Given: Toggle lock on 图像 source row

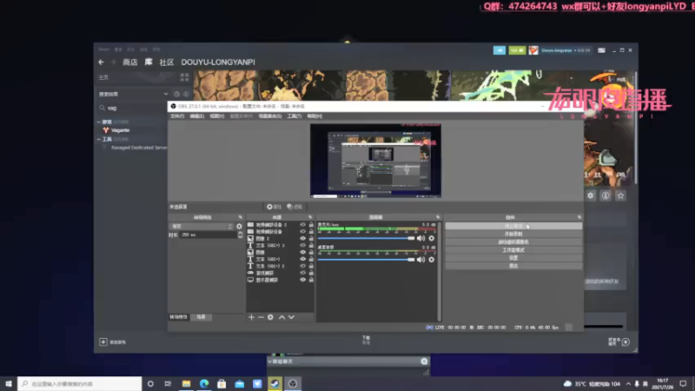Looking at the screenshot, I should point(311,252).
